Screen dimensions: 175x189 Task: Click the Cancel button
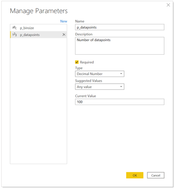pos(156,175)
